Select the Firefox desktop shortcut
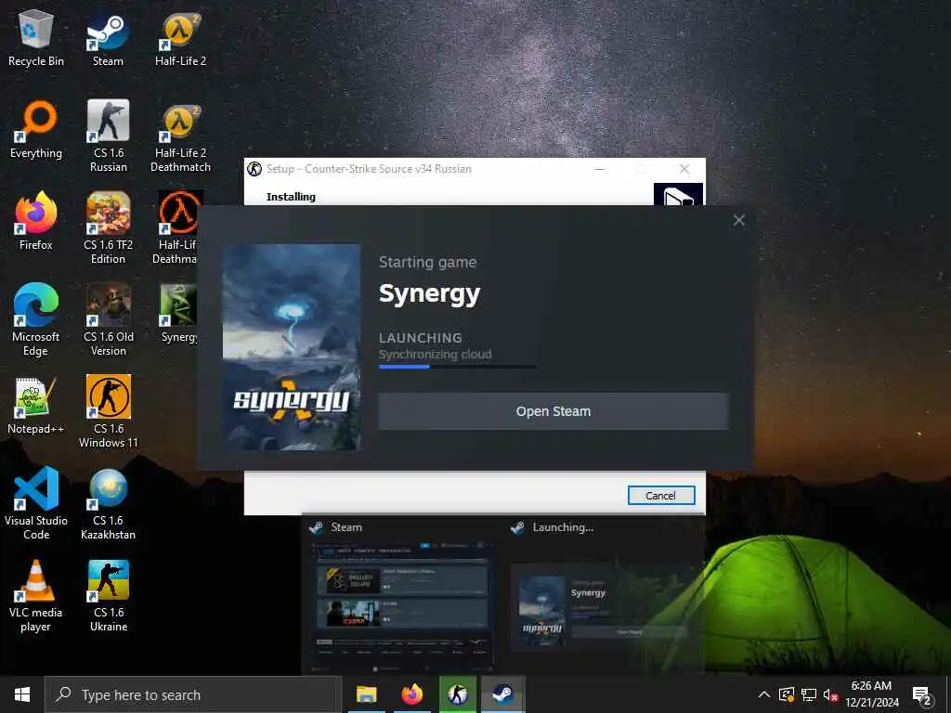 coord(36,221)
